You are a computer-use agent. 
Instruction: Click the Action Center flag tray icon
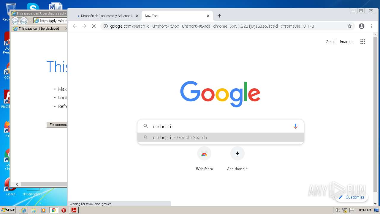(352, 210)
